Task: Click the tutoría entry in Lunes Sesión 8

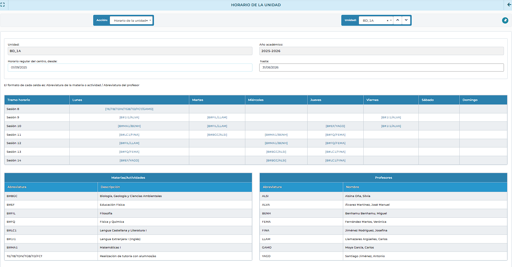Action: coord(129,109)
